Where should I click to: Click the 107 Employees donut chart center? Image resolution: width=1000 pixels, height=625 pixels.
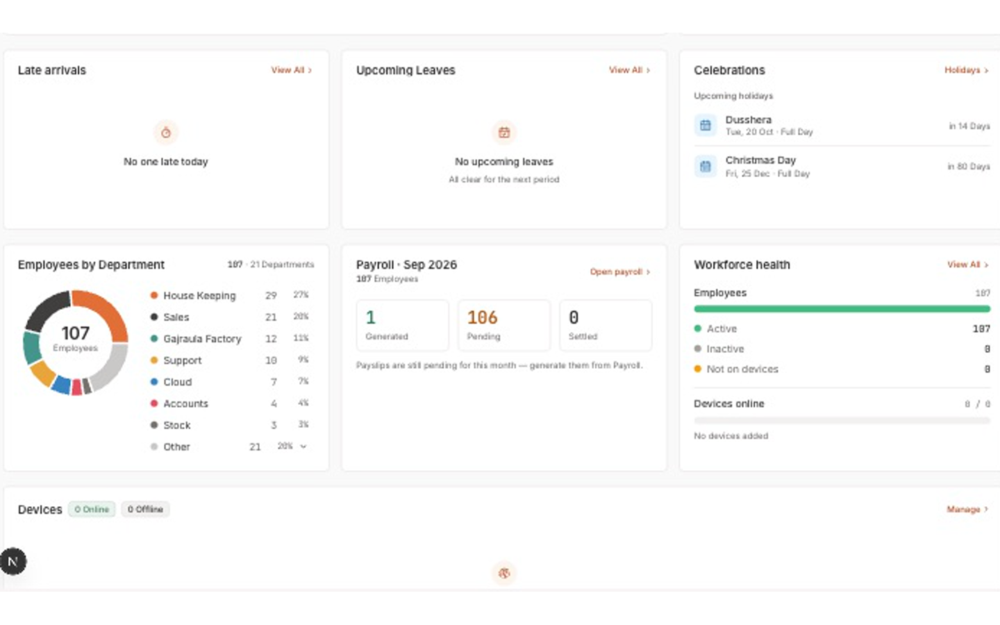[x=76, y=338]
